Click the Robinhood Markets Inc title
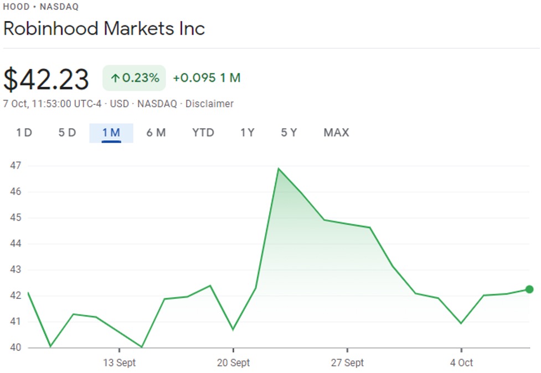The height and width of the screenshot is (373, 541). point(104,28)
